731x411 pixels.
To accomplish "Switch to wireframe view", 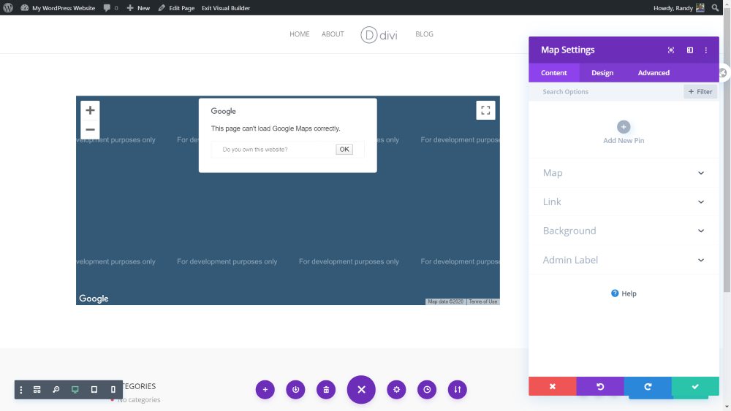I will click(37, 390).
